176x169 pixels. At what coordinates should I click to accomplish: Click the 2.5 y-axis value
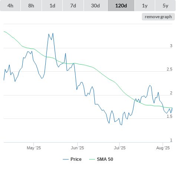[x=169, y=69]
